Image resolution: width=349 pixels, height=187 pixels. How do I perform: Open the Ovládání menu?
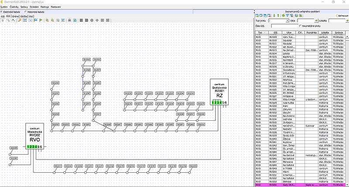tap(34, 7)
